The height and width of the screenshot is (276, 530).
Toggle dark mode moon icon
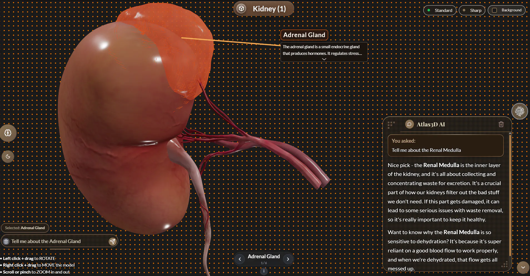[8, 157]
